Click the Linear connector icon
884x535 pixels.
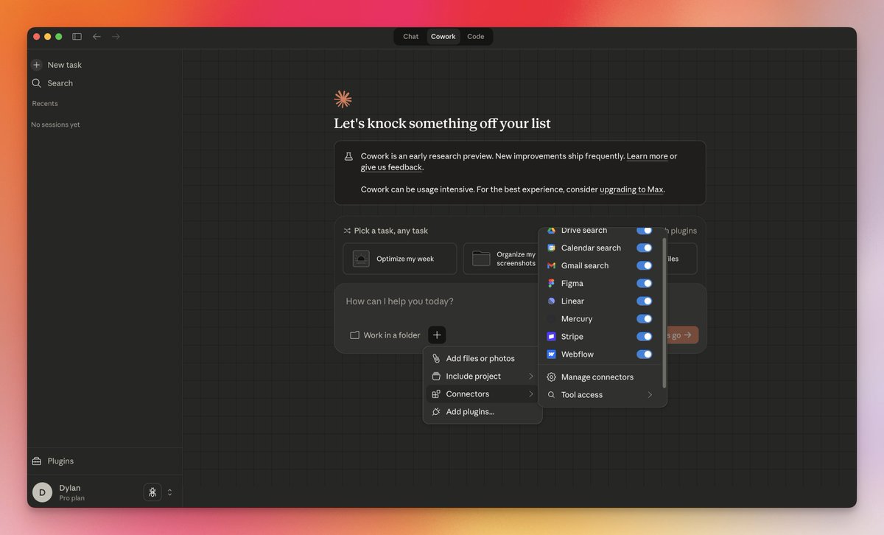pos(551,301)
